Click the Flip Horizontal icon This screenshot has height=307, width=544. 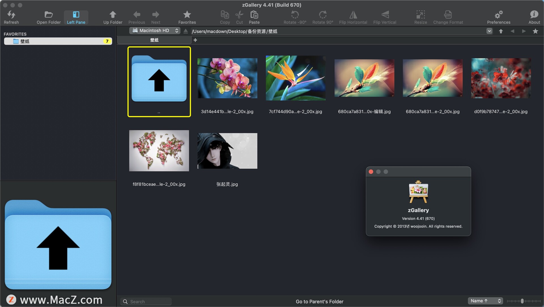(353, 14)
